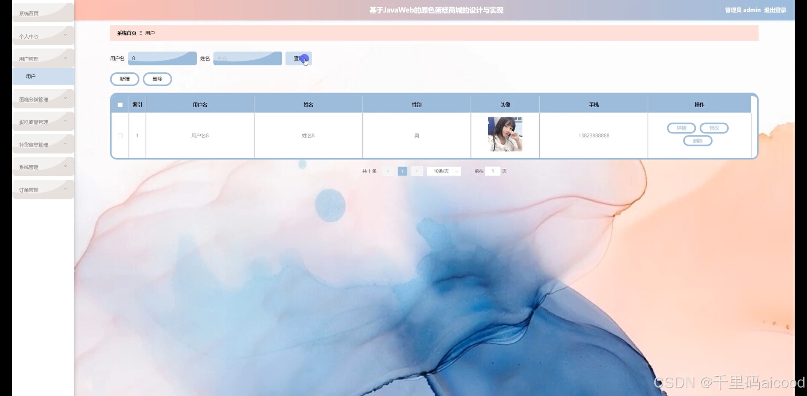Viewport: 807px width, 396px height.
Task: Expand the 个人中心 sidebar menu
Action: 43,36
